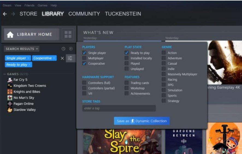Viewport: 242px width, 154px height.
Task: Go to the Library tab
Action: click(53, 14)
